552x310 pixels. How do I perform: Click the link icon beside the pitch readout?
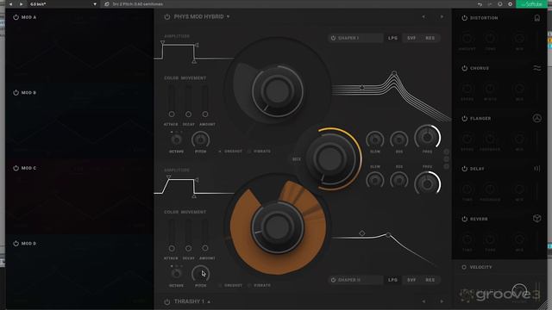107,4
